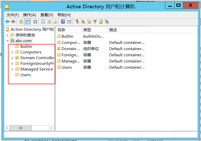Click builtinDo... type cell
Screen dimensions: 201x141
pyautogui.click(x=93, y=36)
